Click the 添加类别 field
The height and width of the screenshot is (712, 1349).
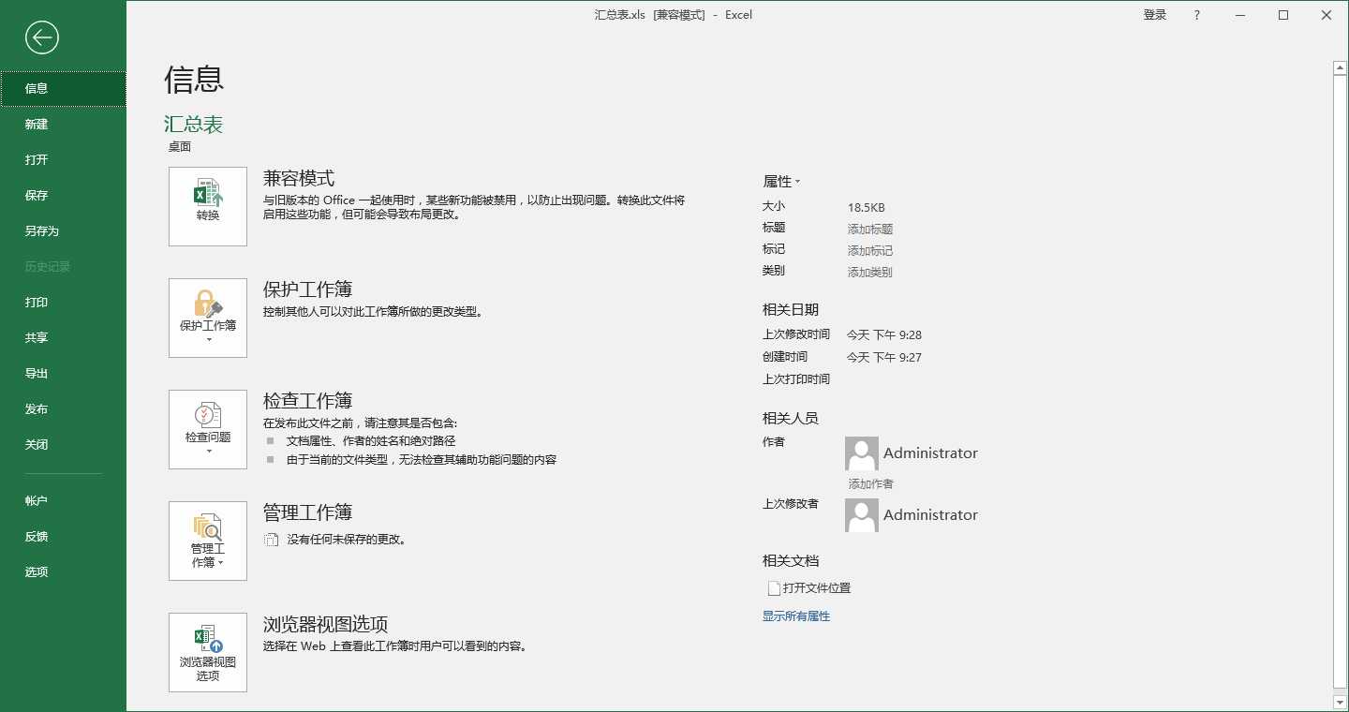pos(870,273)
